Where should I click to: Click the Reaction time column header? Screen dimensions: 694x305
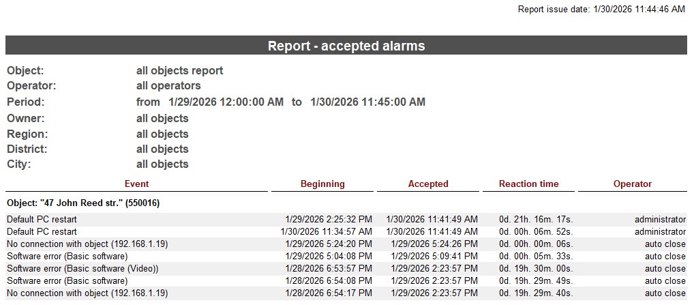tap(528, 184)
